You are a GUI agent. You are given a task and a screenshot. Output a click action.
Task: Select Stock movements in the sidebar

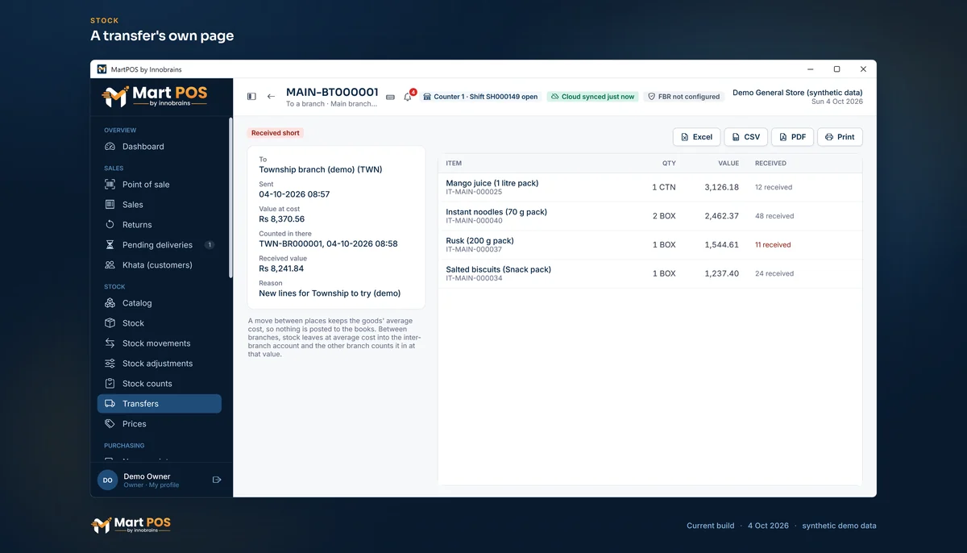point(160,343)
